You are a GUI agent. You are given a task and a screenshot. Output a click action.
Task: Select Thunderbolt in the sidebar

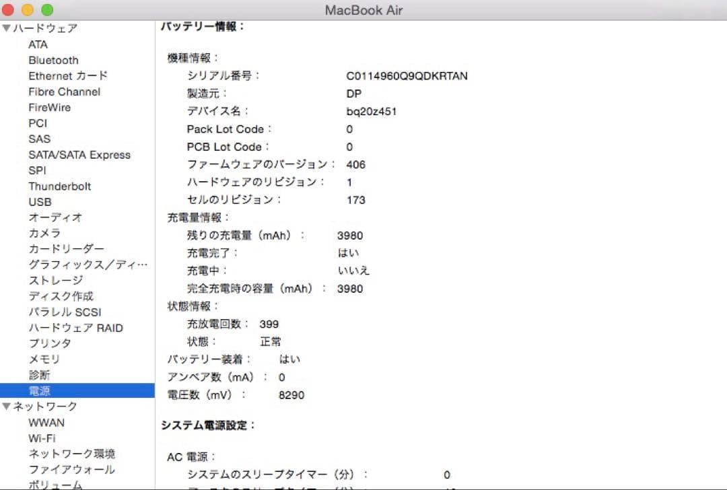tap(60, 186)
